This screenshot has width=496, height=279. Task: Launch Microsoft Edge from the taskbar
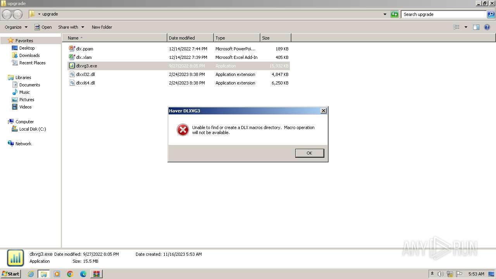pos(83,274)
